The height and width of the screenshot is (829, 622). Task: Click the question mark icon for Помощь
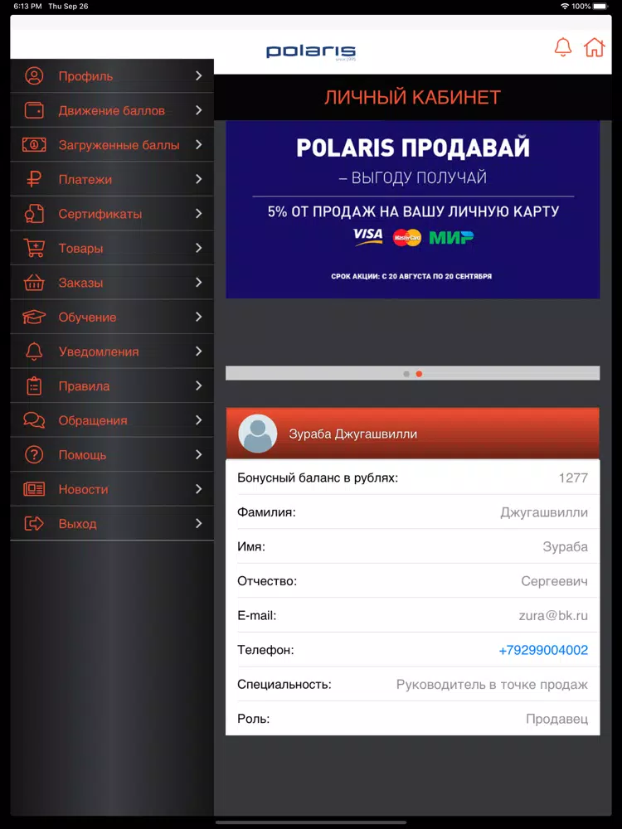[x=34, y=454]
